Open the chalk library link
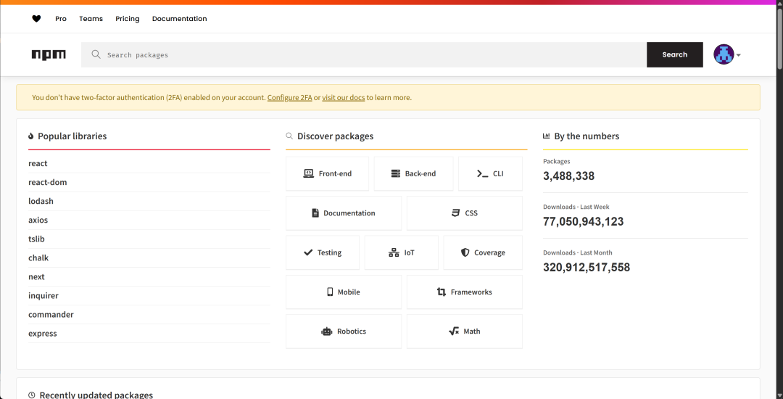Image resolution: width=783 pixels, height=399 pixels. pos(38,258)
